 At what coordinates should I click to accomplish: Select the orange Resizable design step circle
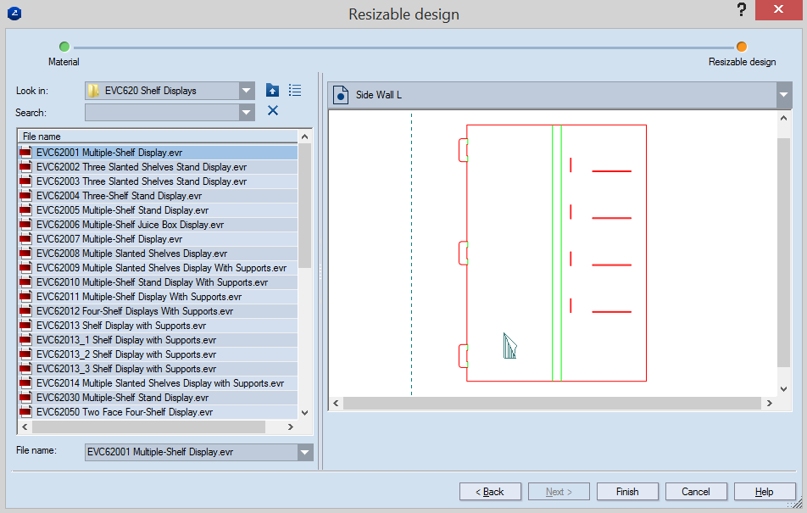(742, 47)
